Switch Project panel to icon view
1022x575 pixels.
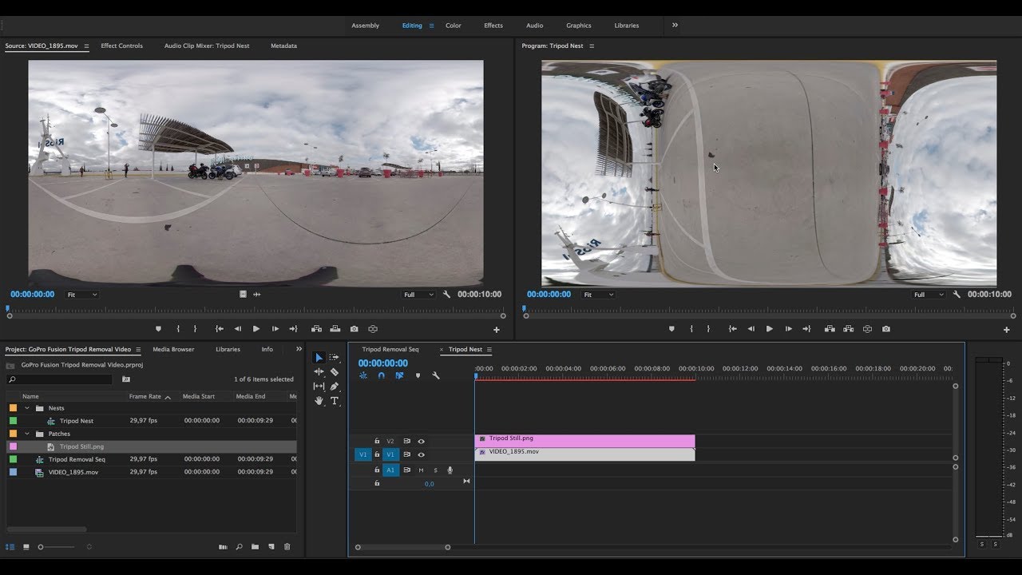point(26,547)
